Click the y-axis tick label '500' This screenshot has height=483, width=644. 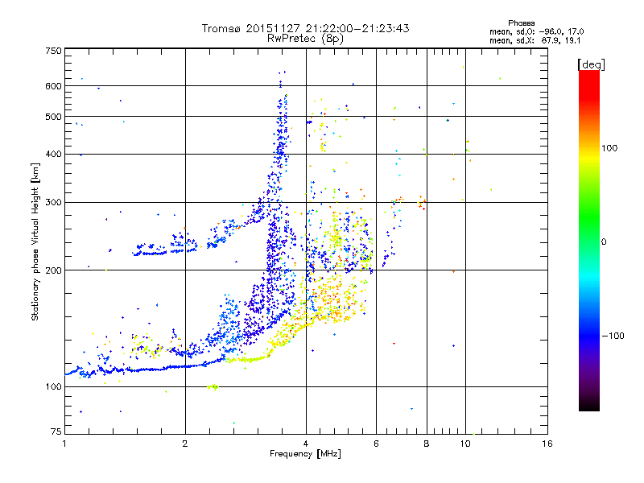(54, 117)
